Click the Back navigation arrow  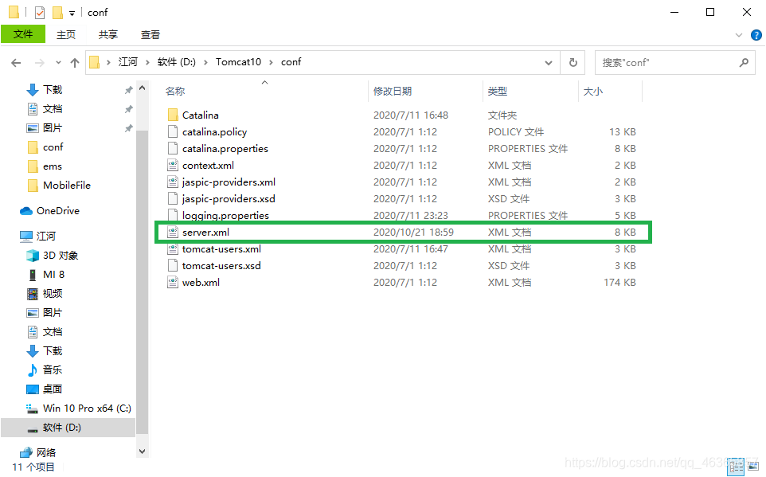16,63
